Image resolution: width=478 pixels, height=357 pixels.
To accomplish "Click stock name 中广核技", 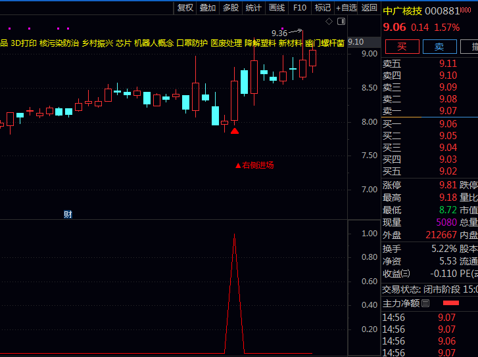I will tap(402, 11).
